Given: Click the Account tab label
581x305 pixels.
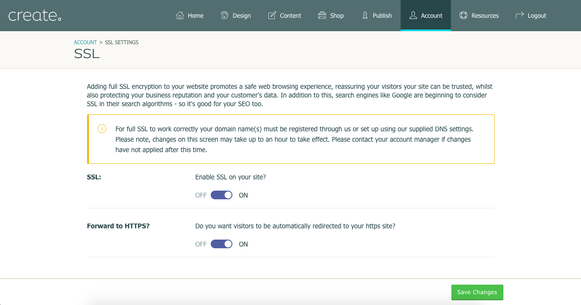Looking at the screenshot, I should coord(432,16).
